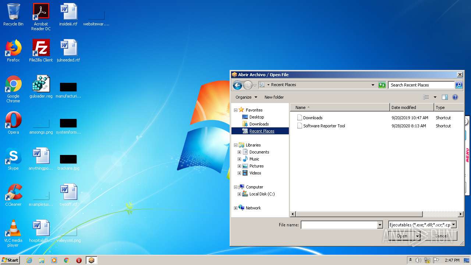Screen dimensions: 471x265
Task: Refresh the Recent Places address bar
Action: tap(382, 85)
